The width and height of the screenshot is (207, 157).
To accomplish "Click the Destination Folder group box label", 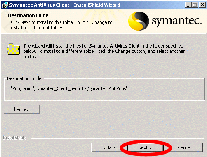I will (25, 78).
